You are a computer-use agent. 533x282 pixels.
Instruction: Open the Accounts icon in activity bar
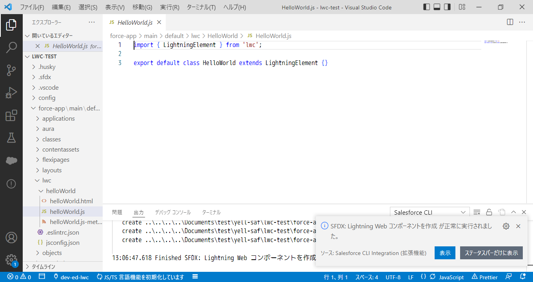coord(11,237)
